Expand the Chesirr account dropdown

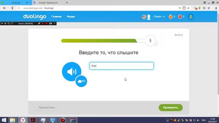coord(159,17)
